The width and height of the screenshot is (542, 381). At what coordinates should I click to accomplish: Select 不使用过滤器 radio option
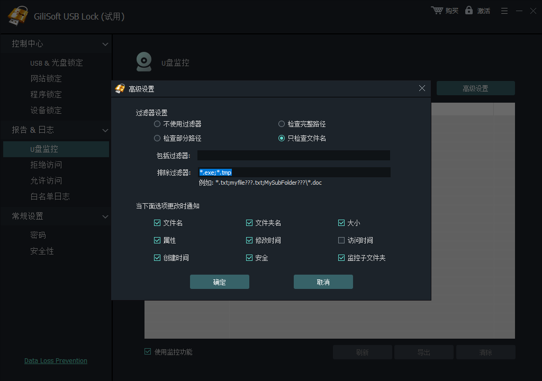tap(157, 124)
